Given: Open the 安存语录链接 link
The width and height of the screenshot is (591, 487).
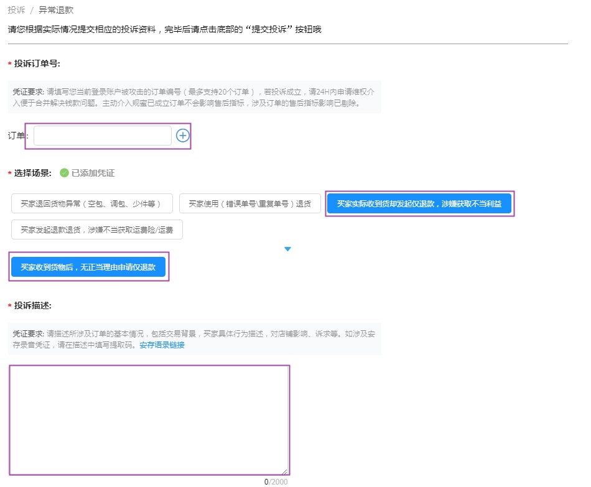Looking at the screenshot, I should (x=162, y=345).
